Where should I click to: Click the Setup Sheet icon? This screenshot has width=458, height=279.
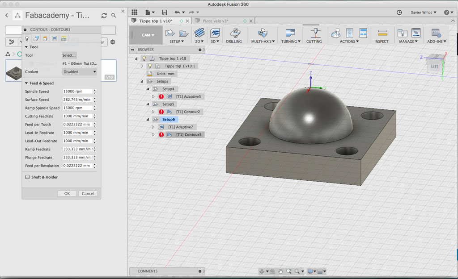click(x=363, y=33)
